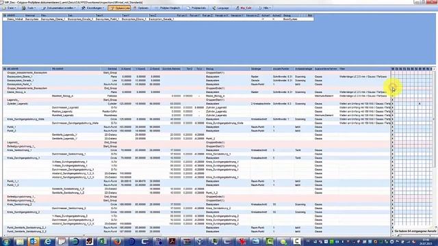Click the Optionen toolbar button
This screenshot has width=438, height=246.
tap(141, 8)
